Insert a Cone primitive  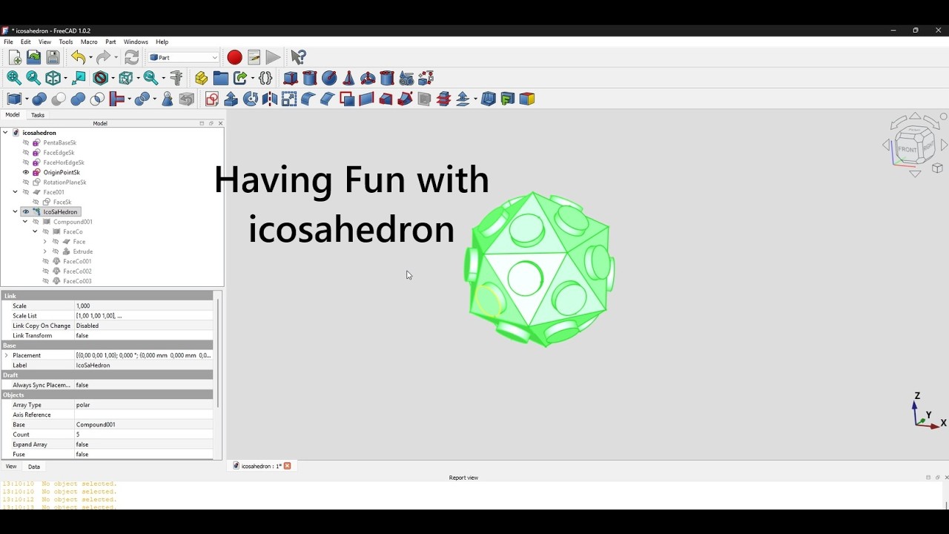click(x=348, y=78)
